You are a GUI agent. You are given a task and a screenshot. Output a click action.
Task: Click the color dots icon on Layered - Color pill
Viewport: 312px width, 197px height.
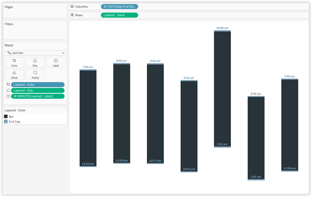click(8, 84)
